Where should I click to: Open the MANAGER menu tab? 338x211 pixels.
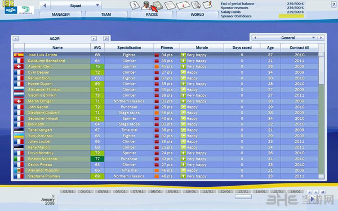pyautogui.click(x=61, y=15)
